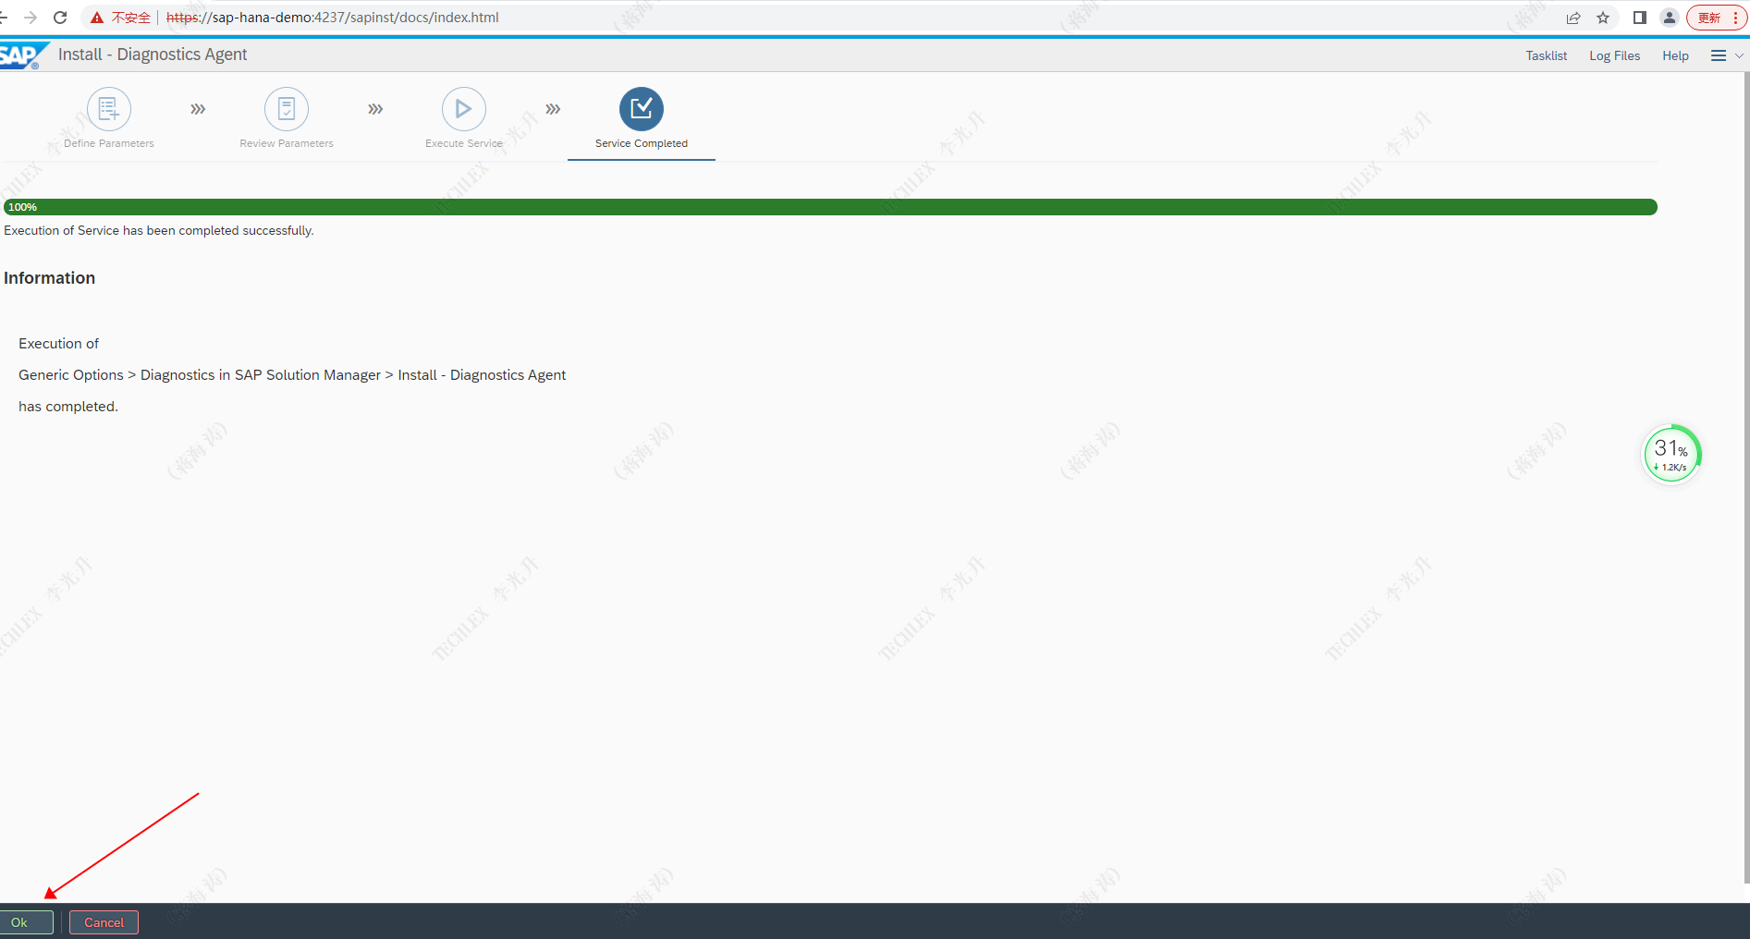Click the Execute Service step icon
1750x939 pixels.
click(464, 109)
